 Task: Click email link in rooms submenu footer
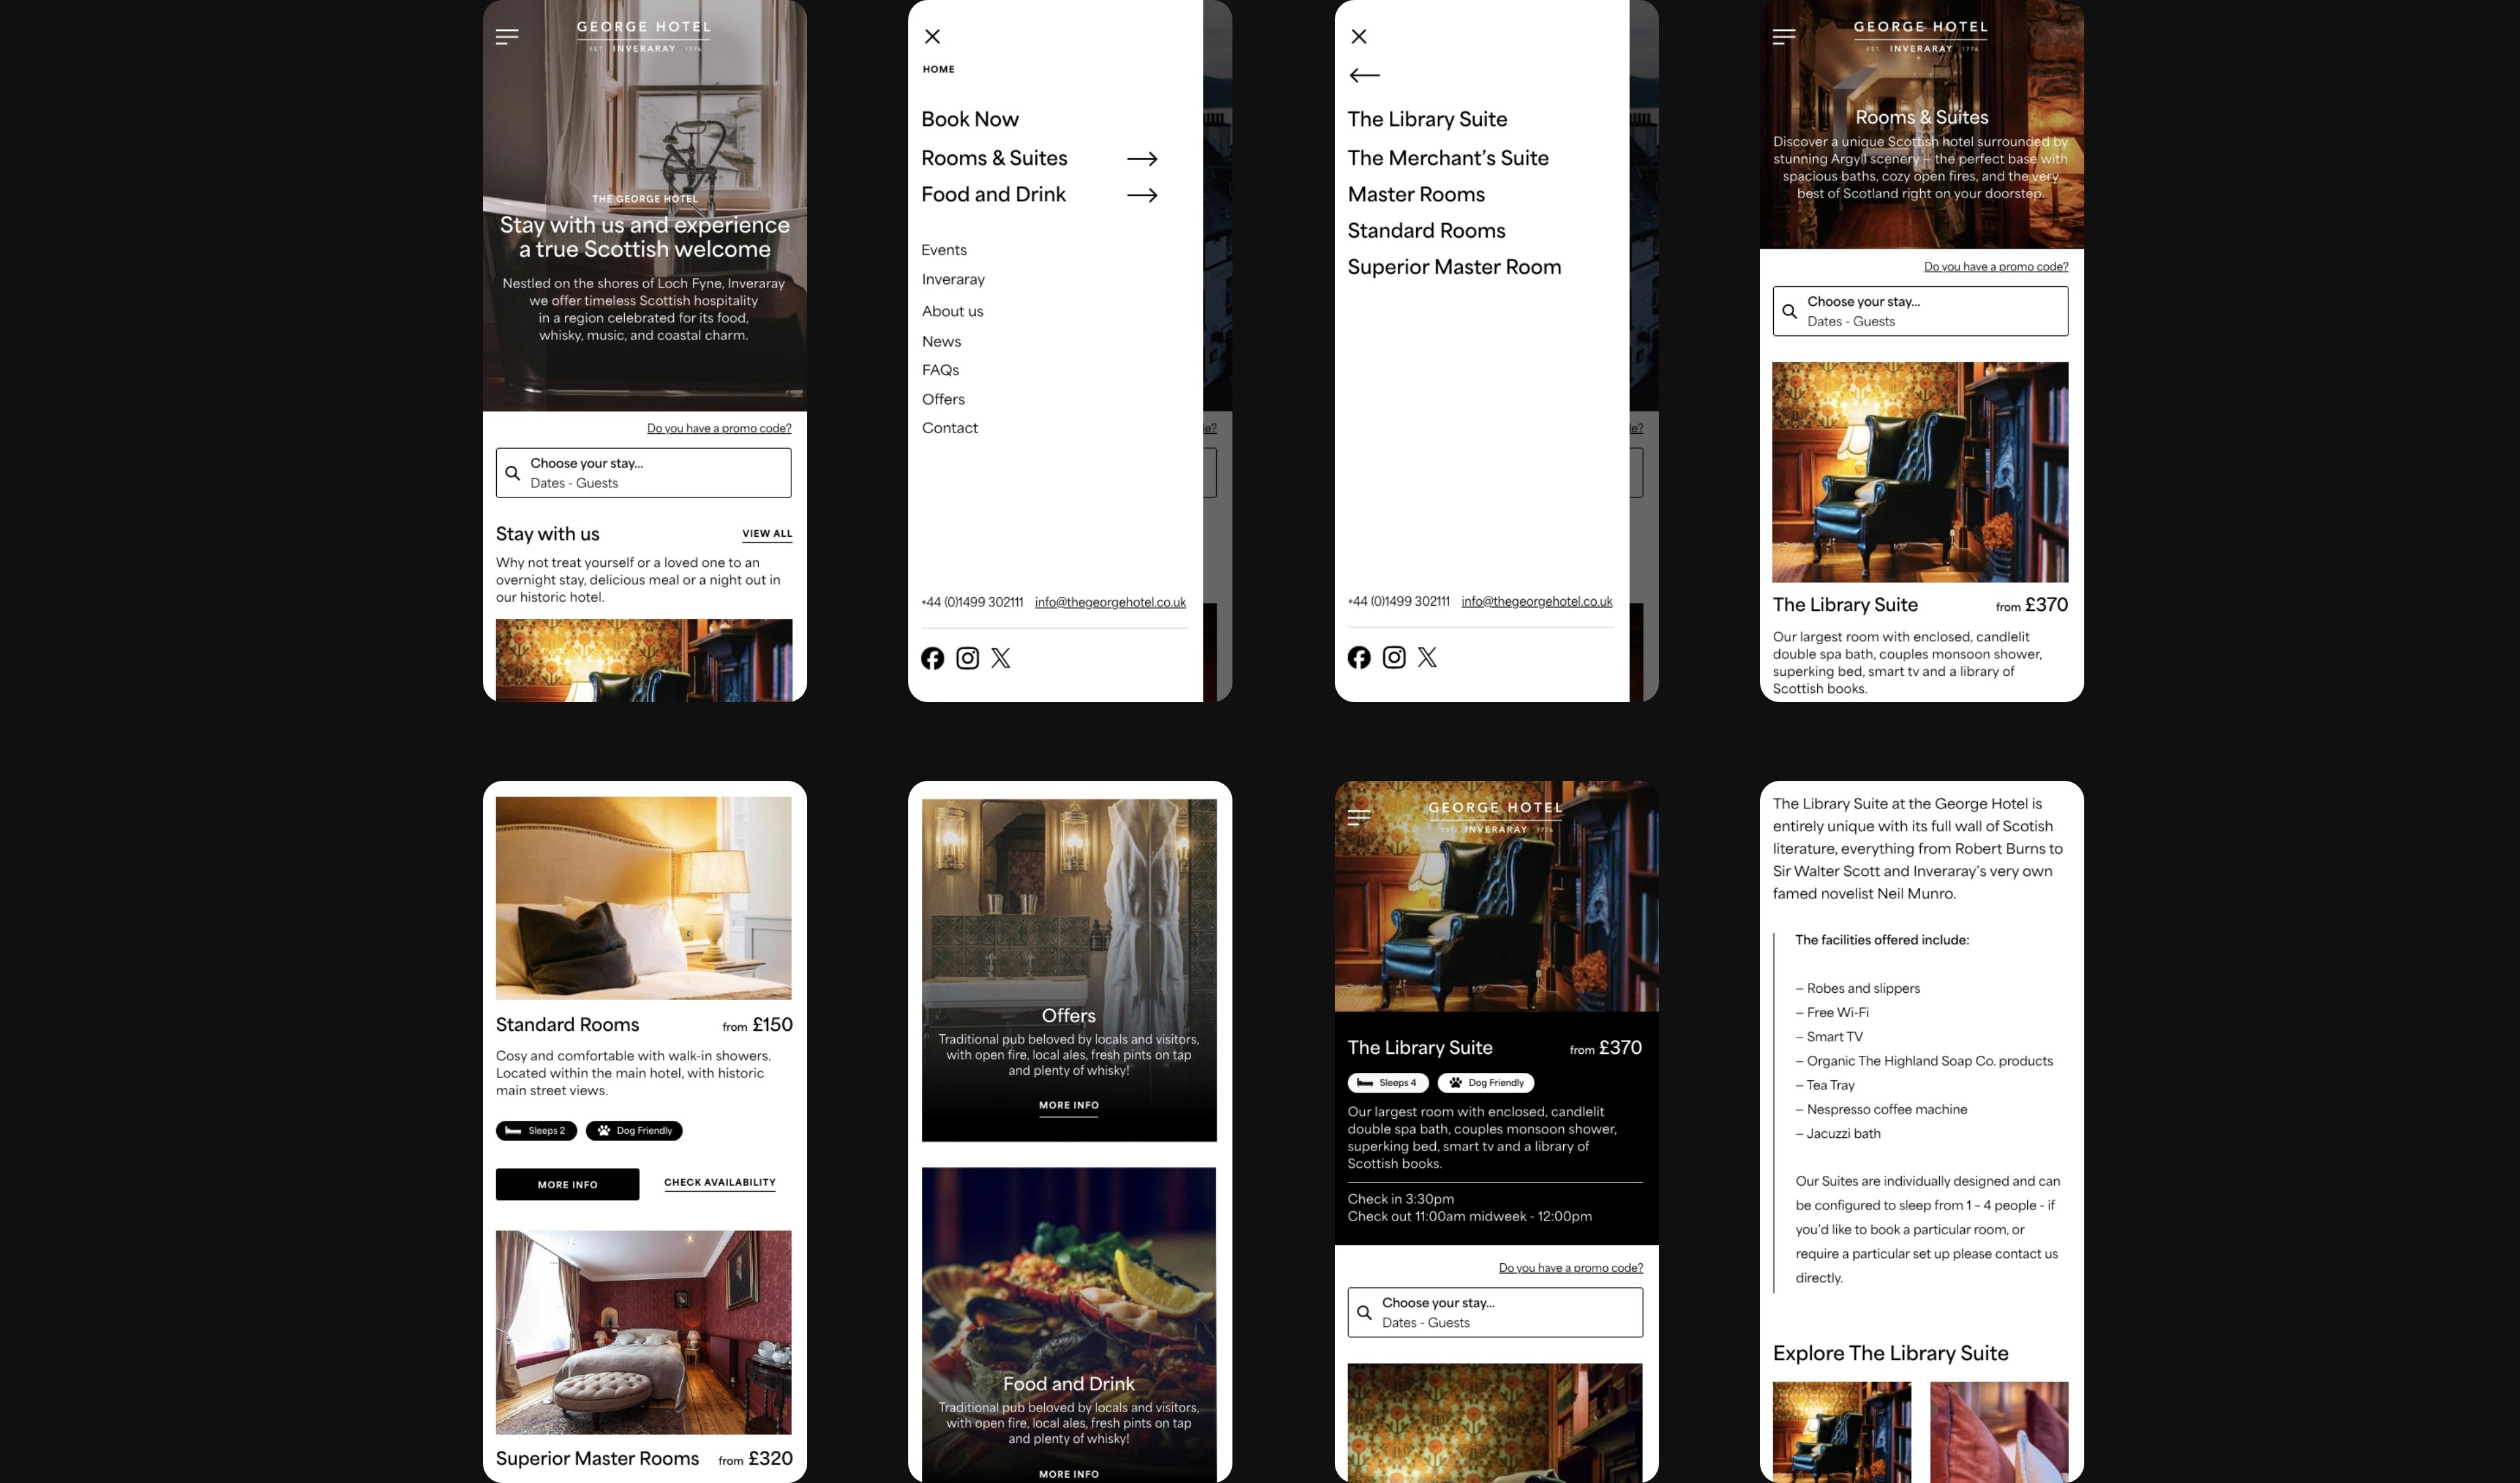click(x=1536, y=601)
